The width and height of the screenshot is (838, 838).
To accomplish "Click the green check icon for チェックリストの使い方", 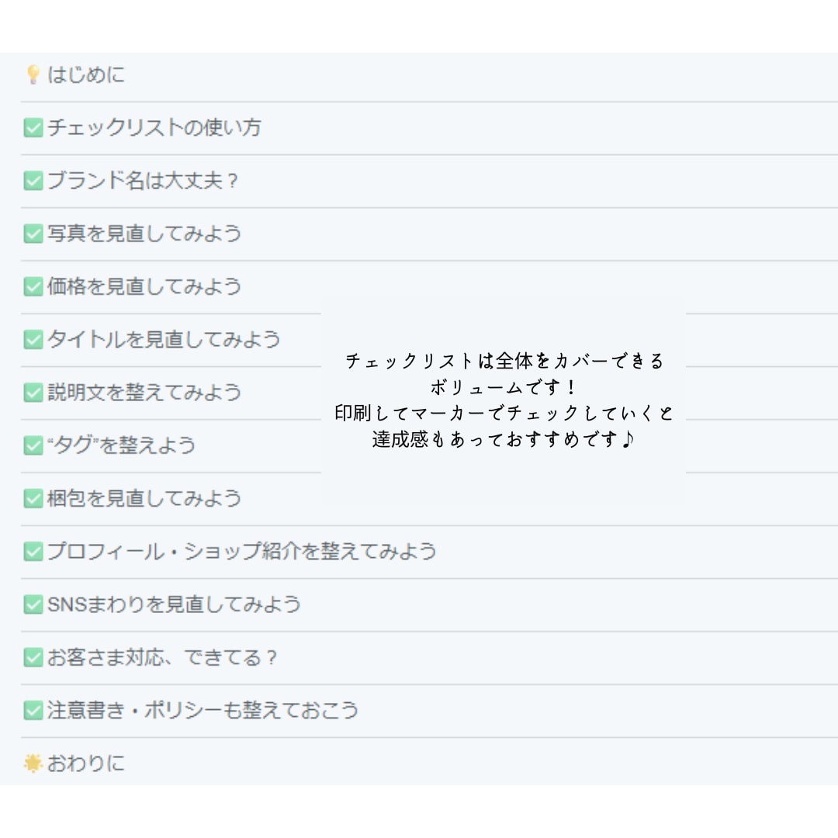I will coord(33,128).
